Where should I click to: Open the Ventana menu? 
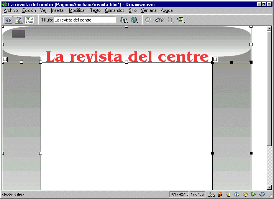click(149, 10)
